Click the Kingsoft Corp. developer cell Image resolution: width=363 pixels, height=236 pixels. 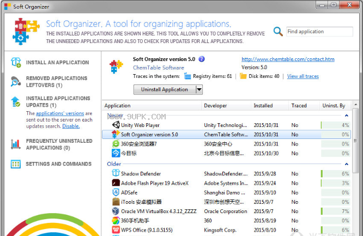coord(220,230)
